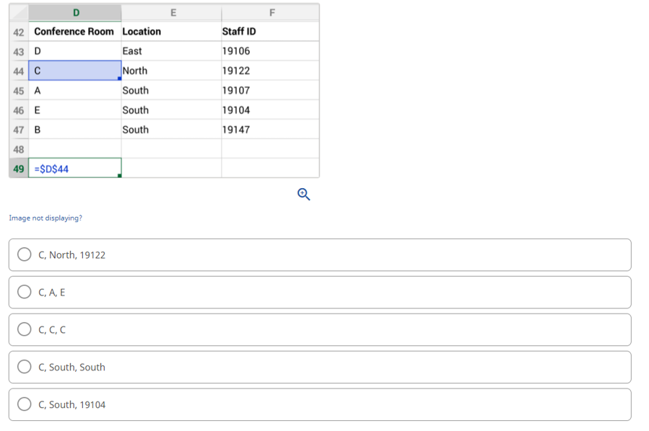Select column header D in the spreadsheet

tap(74, 12)
